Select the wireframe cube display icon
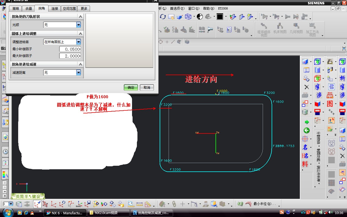 188,17
